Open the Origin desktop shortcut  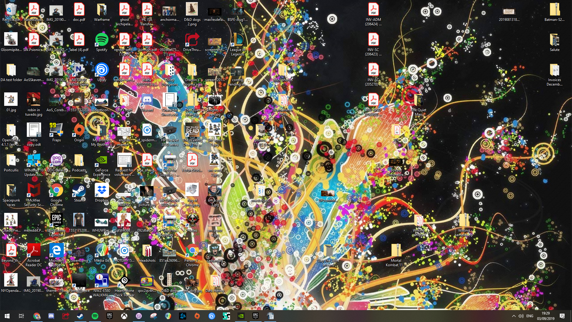click(79, 133)
